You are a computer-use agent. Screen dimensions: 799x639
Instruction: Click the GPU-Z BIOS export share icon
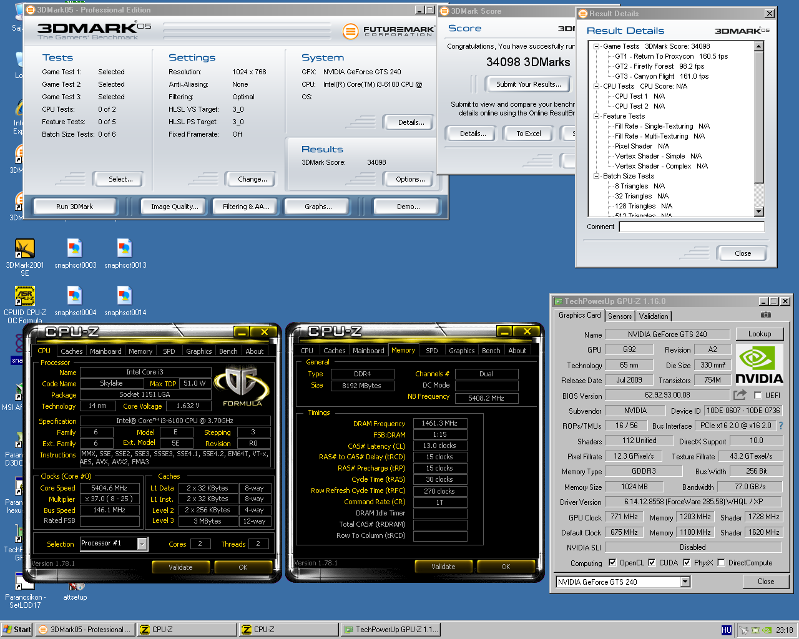pyautogui.click(x=740, y=395)
